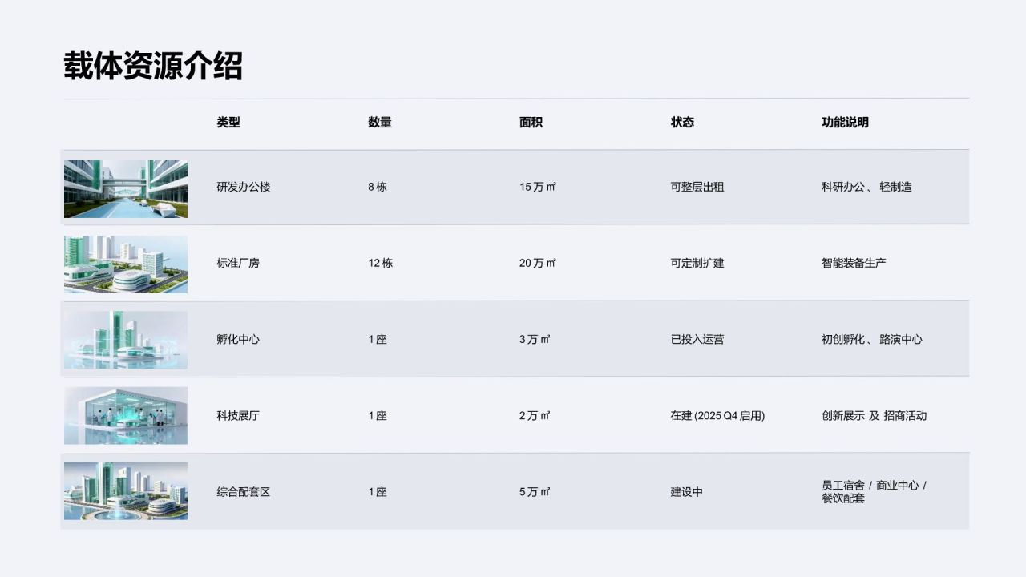
Task: Select the 创新展示 及 招商活动 cell
Action: click(875, 416)
